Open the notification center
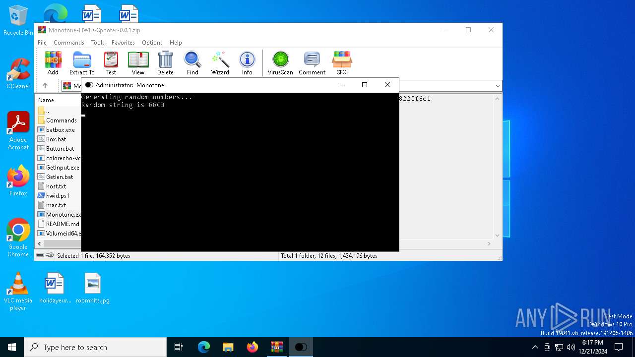 coord(619,347)
